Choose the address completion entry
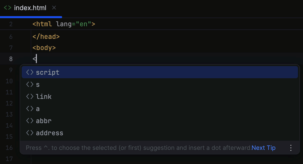The width and height of the screenshot is (303, 164). 49,133
